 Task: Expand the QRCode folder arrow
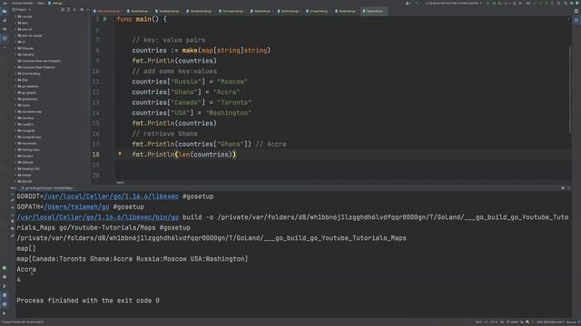tap(15, 162)
